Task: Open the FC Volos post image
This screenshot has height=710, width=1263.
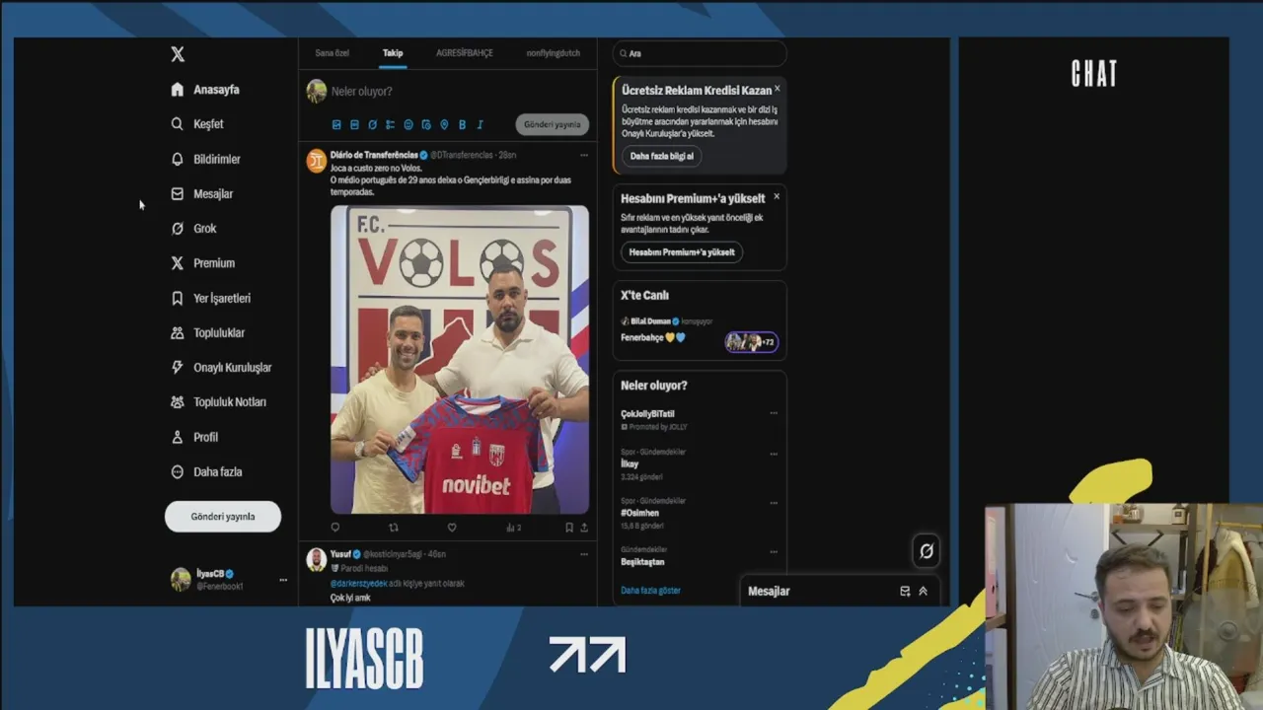Action: [x=460, y=360]
